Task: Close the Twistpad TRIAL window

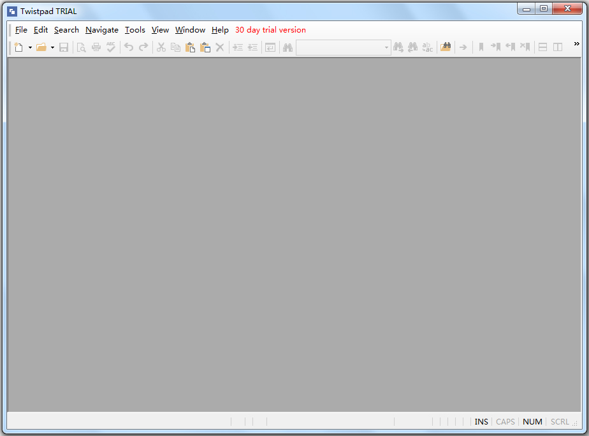Action: click(567, 9)
